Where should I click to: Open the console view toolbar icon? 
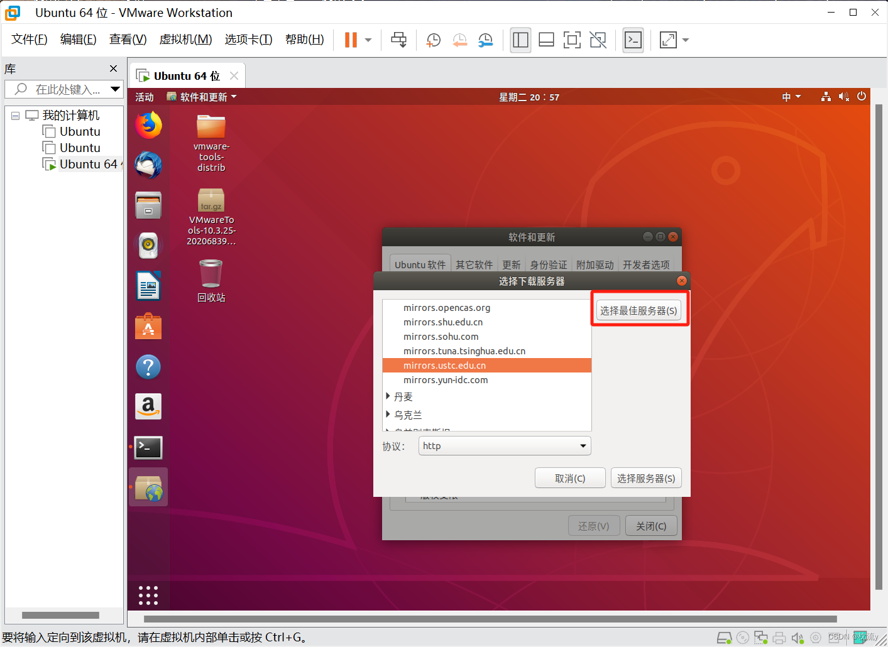(x=633, y=40)
